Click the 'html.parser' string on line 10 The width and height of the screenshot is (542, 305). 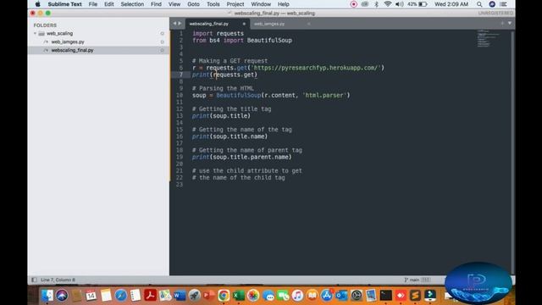tap(324, 95)
